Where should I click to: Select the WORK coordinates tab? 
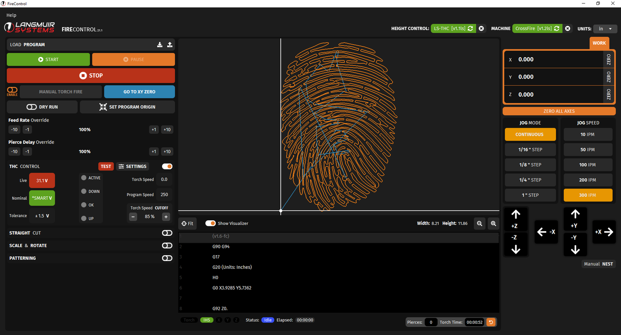click(599, 43)
